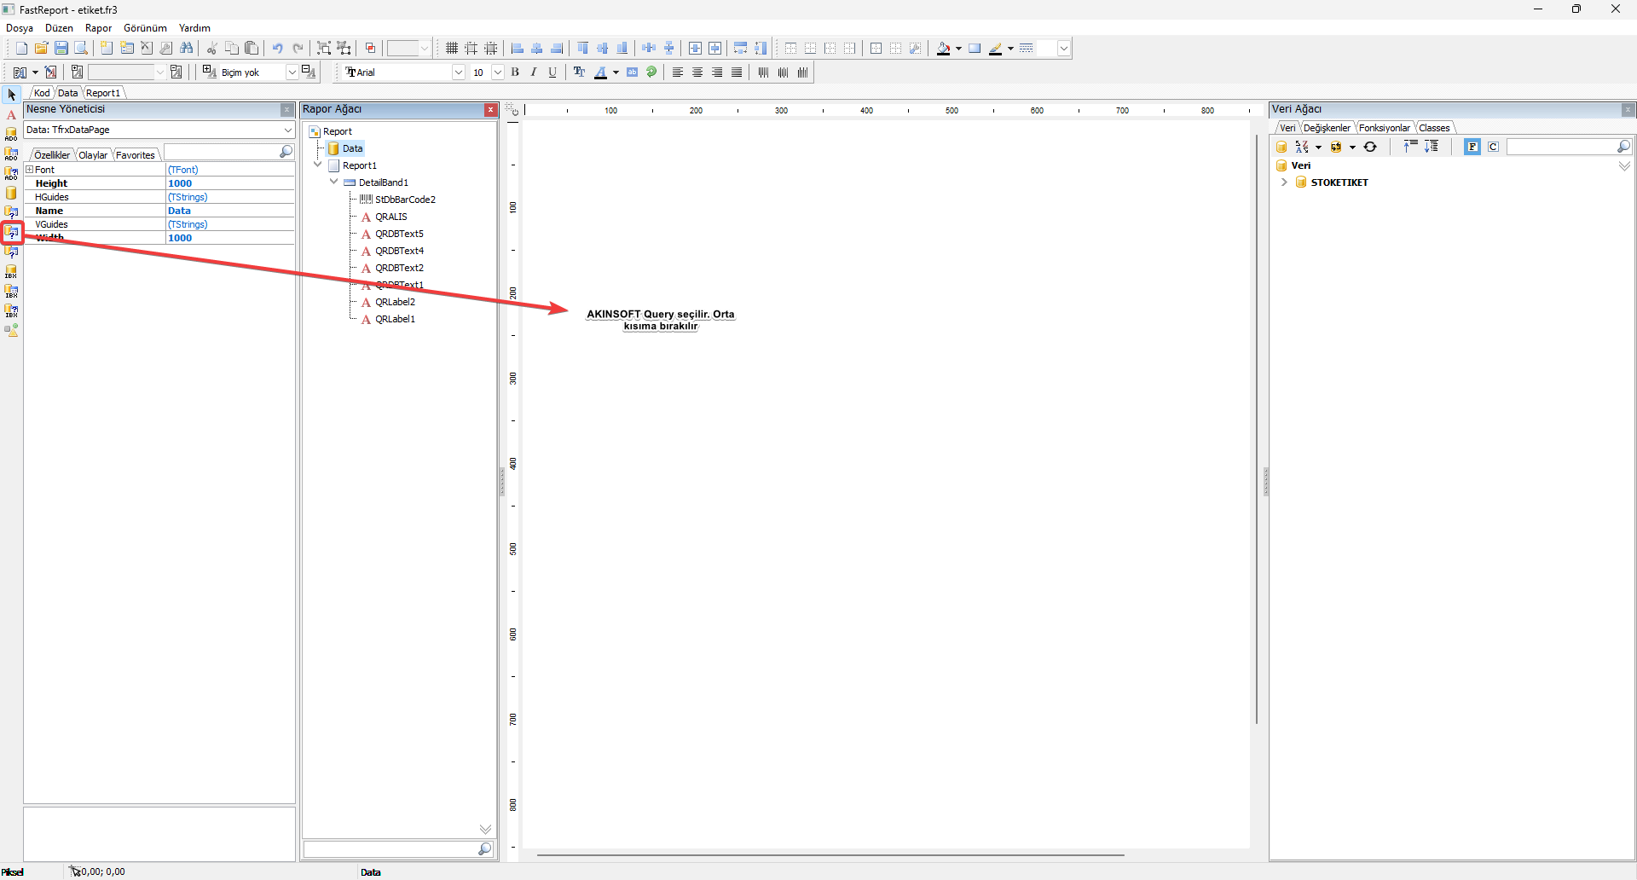Click the undo arrow icon

point(278,49)
